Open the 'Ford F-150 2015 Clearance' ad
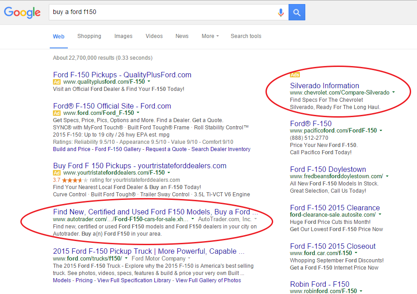 (335, 208)
